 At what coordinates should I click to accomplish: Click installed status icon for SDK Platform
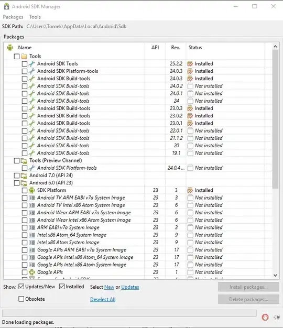[190, 190]
